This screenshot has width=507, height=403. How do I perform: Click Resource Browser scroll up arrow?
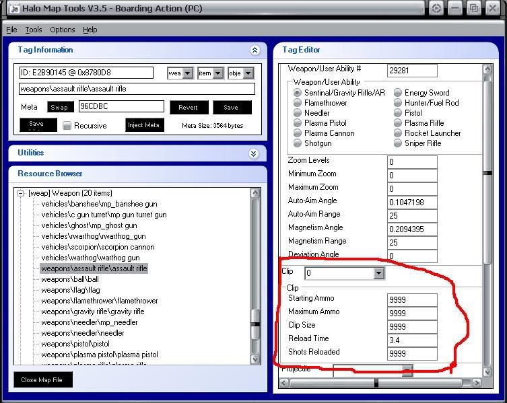point(255,193)
